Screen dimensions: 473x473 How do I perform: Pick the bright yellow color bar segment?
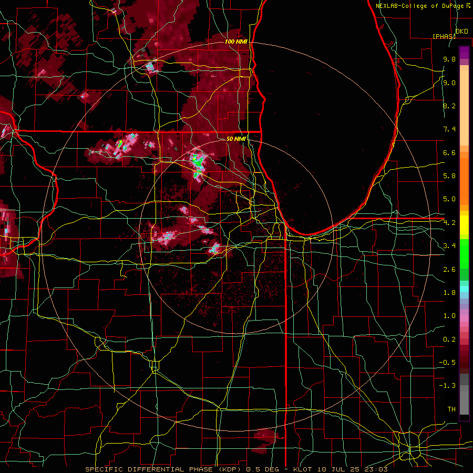click(x=464, y=225)
